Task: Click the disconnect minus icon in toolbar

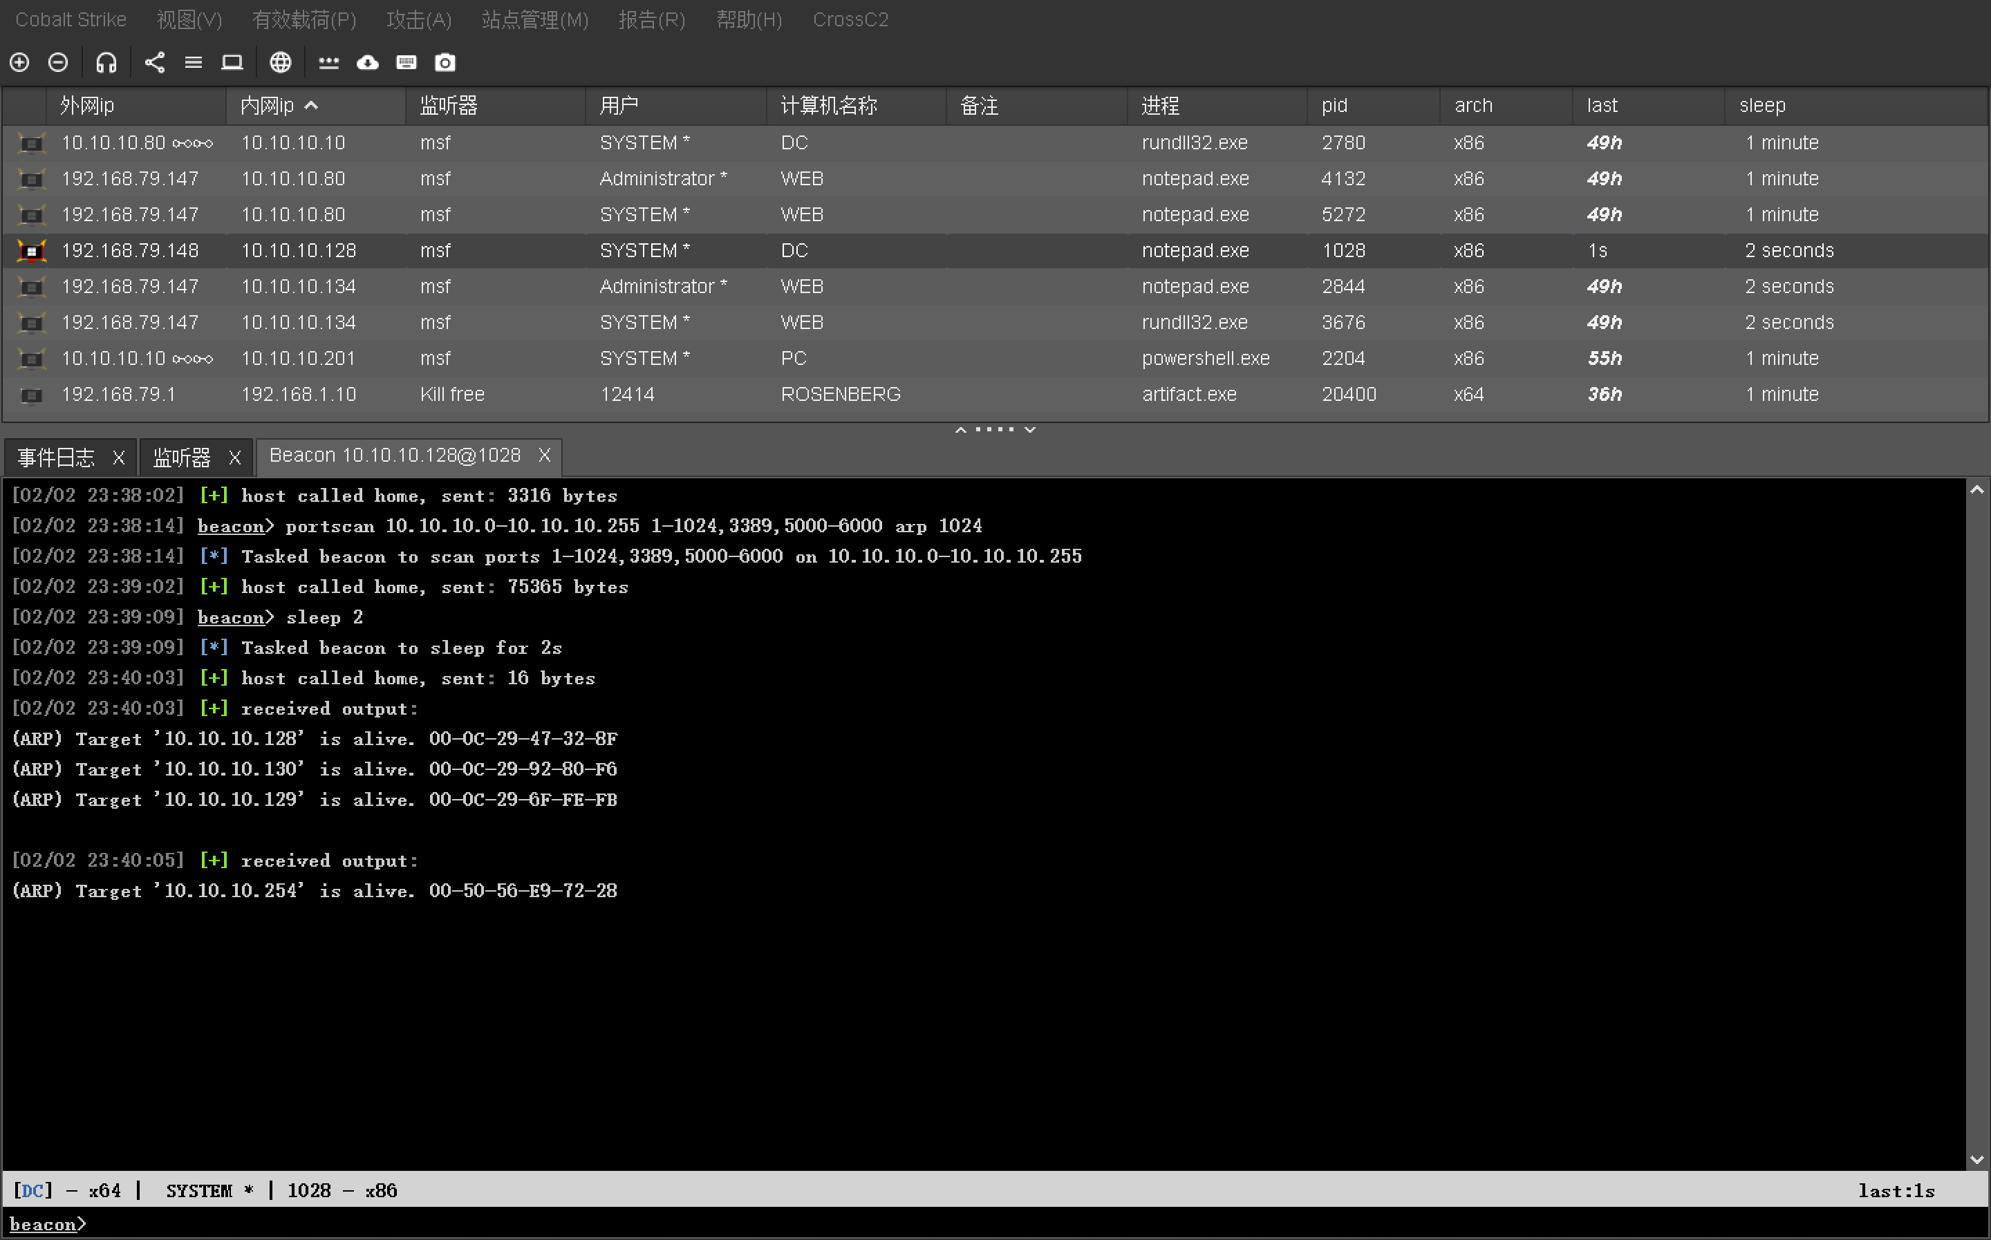Action: pos(58,62)
